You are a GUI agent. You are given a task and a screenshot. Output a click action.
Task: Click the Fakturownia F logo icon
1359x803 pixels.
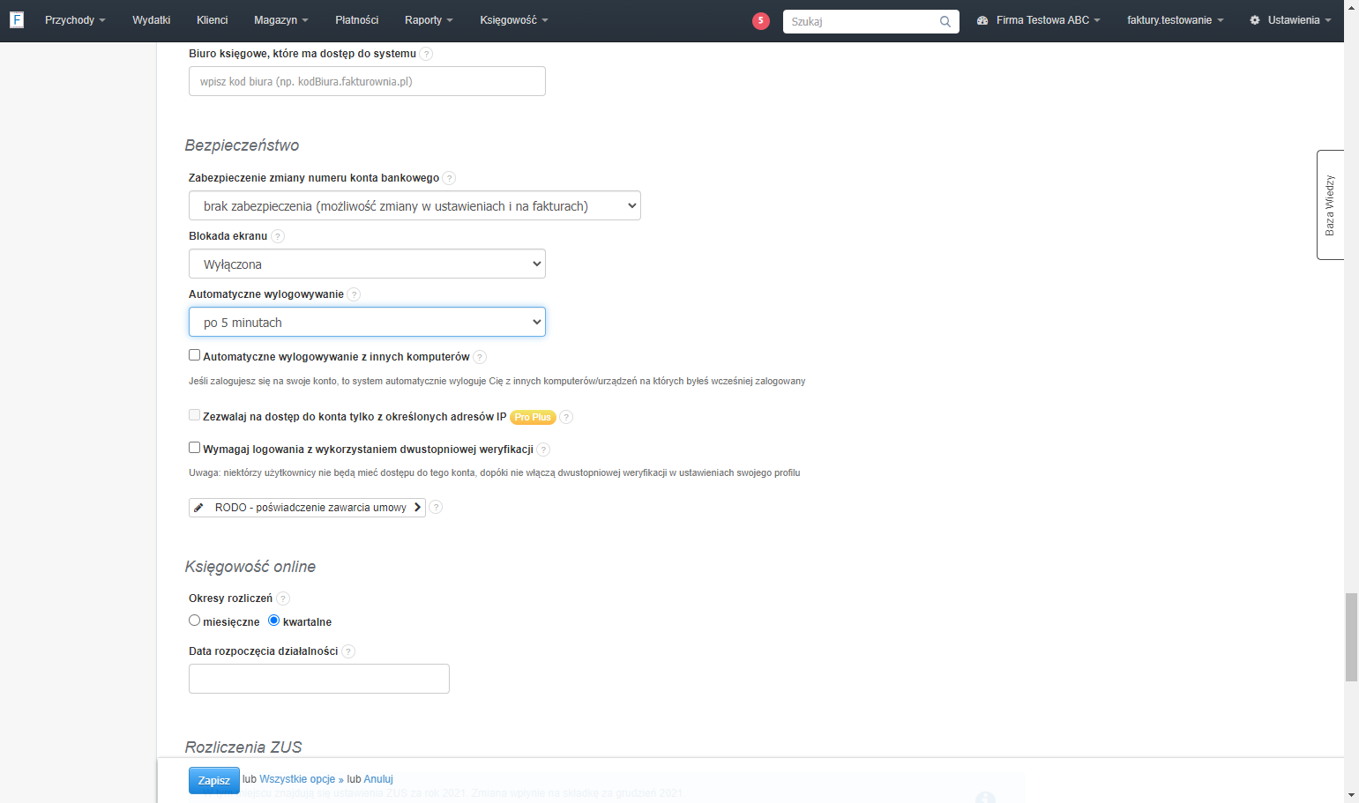17,19
